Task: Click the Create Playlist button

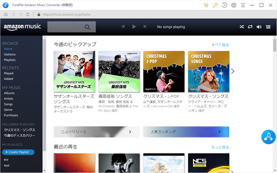Action: (18, 152)
